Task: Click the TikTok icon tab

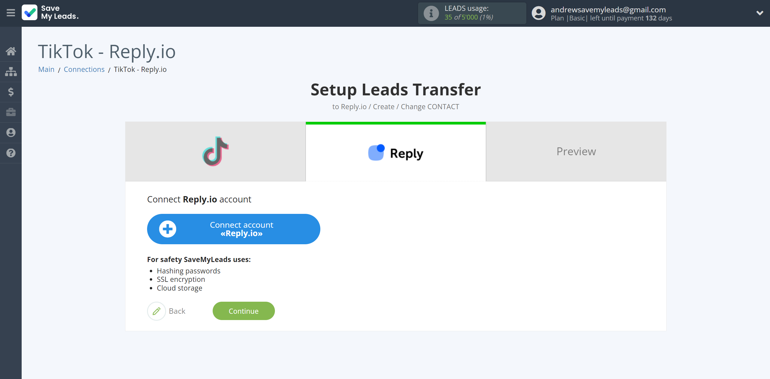Action: [215, 151]
